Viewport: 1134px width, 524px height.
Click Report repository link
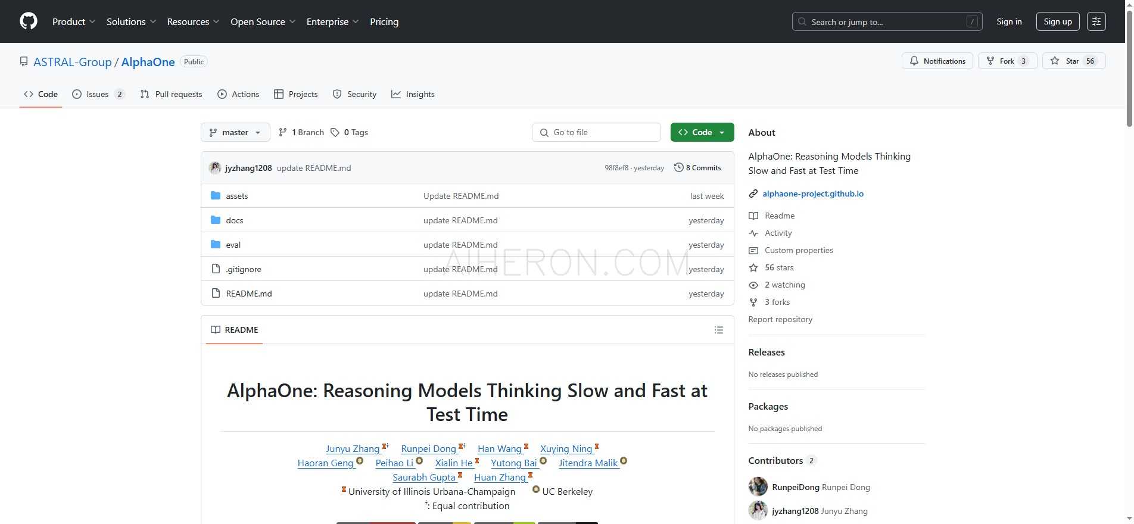point(780,319)
